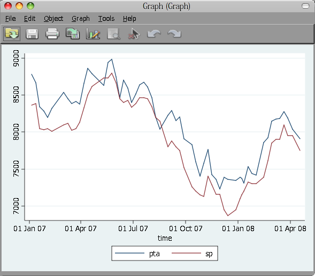This screenshot has height=276, width=315.
Task: Open the Tools menu
Action: [x=106, y=19]
